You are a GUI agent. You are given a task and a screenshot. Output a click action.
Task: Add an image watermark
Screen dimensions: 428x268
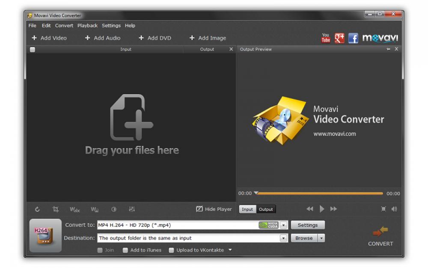[x=95, y=209]
